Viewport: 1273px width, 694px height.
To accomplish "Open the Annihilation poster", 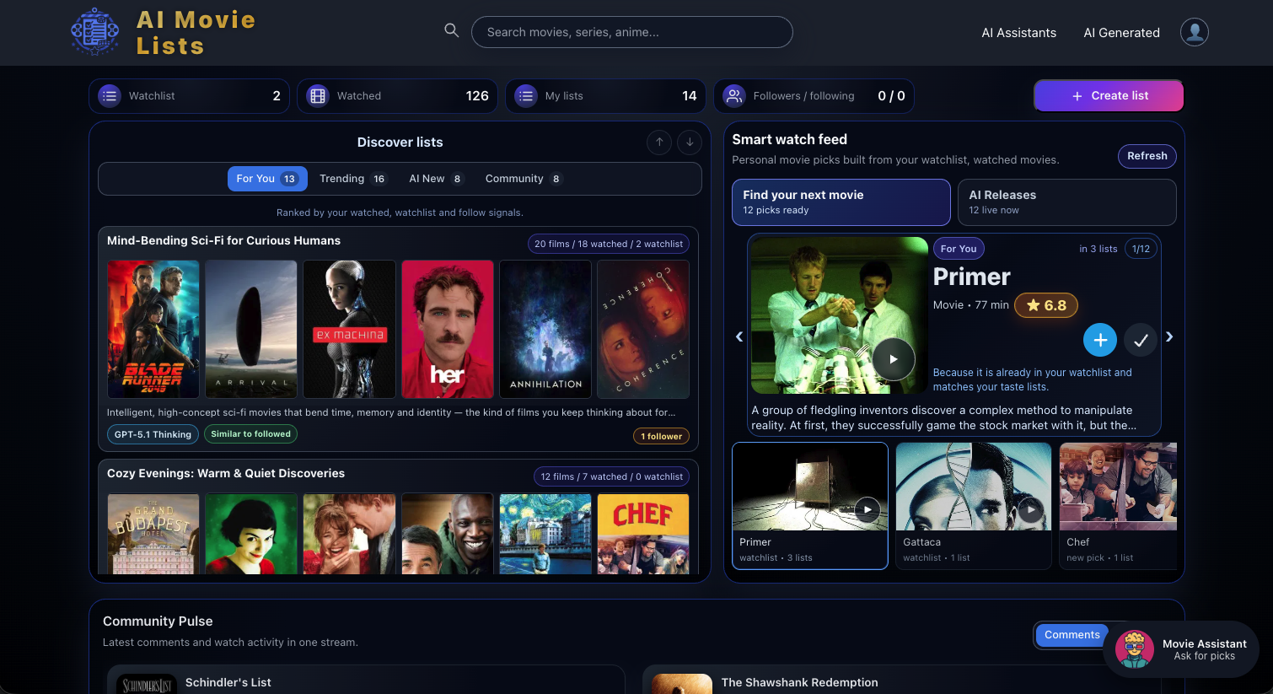I will tap(545, 329).
